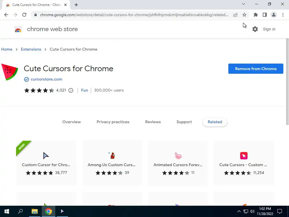
Task: Go to Home breadcrumb
Action: 7,49
